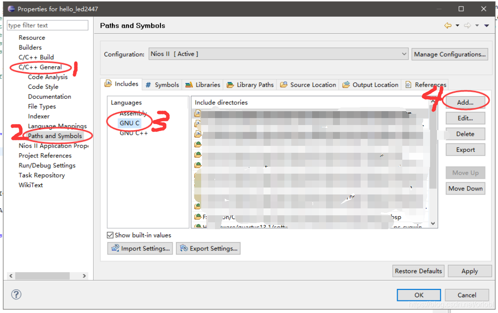Select Run/Debug Settings tree item
Screen dimensions: 498x313
click(x=47, y=165)
